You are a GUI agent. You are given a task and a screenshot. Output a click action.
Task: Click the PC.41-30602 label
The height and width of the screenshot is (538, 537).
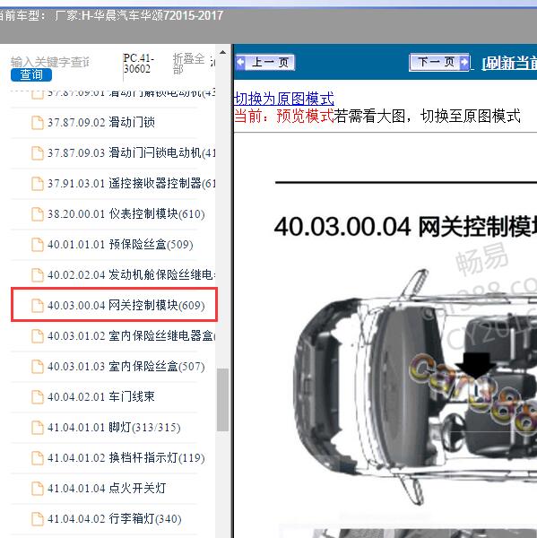pyautogui.click(x=139, y=64)
